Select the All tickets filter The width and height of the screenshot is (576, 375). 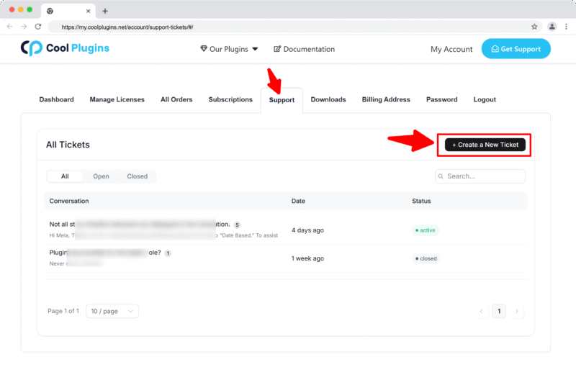point(65,176)
